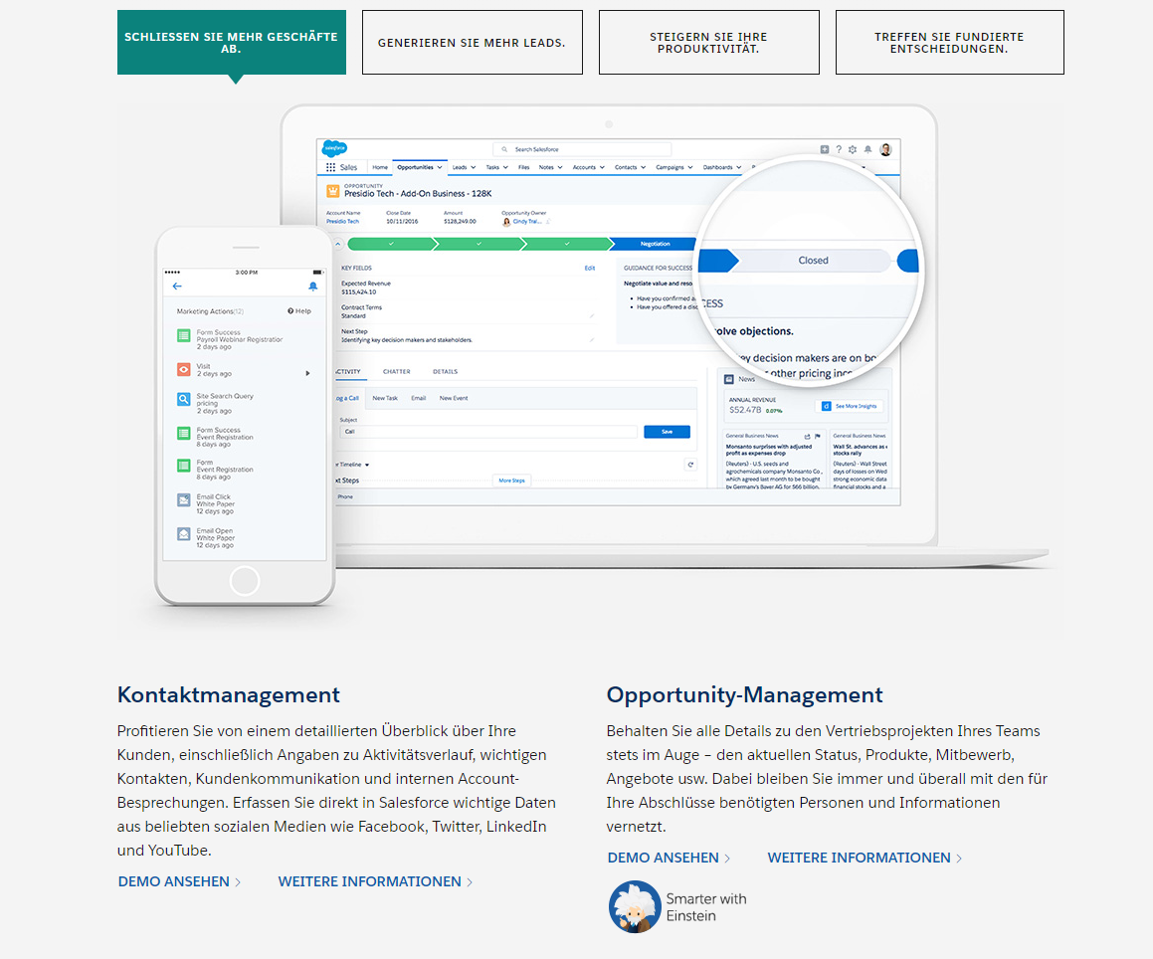Click the user avatar in mockup header

pyautogui.click(x=885, y=149)
